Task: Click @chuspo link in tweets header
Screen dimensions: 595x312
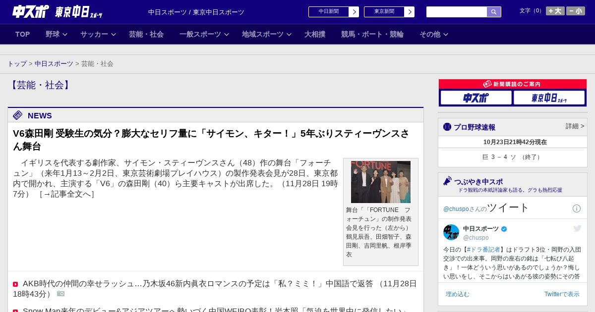Action: click(456, 209)
